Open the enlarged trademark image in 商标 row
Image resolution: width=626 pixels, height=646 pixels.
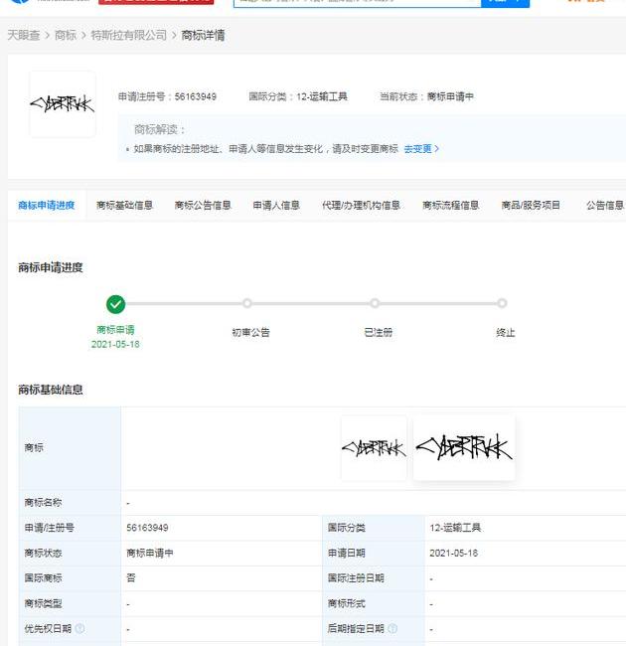pos(464,447)
